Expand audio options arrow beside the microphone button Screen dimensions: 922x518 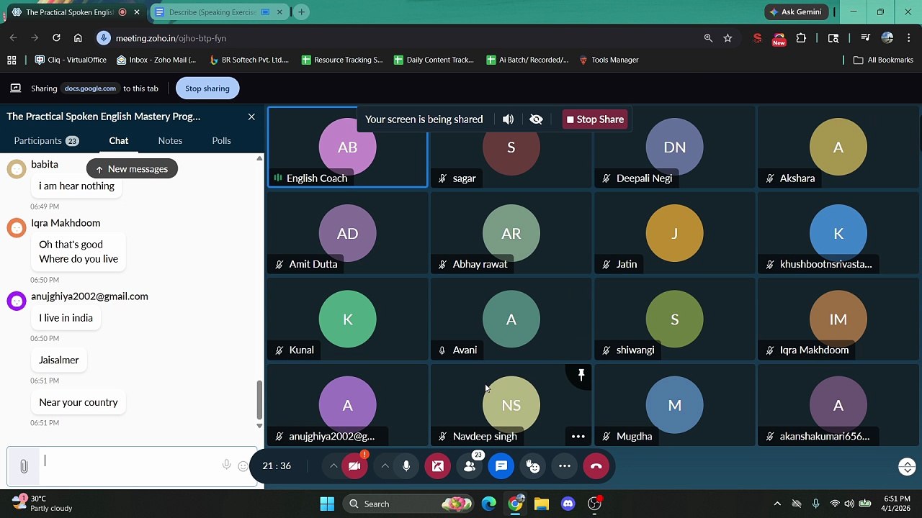pyautogui.click(x=385, y=466)
